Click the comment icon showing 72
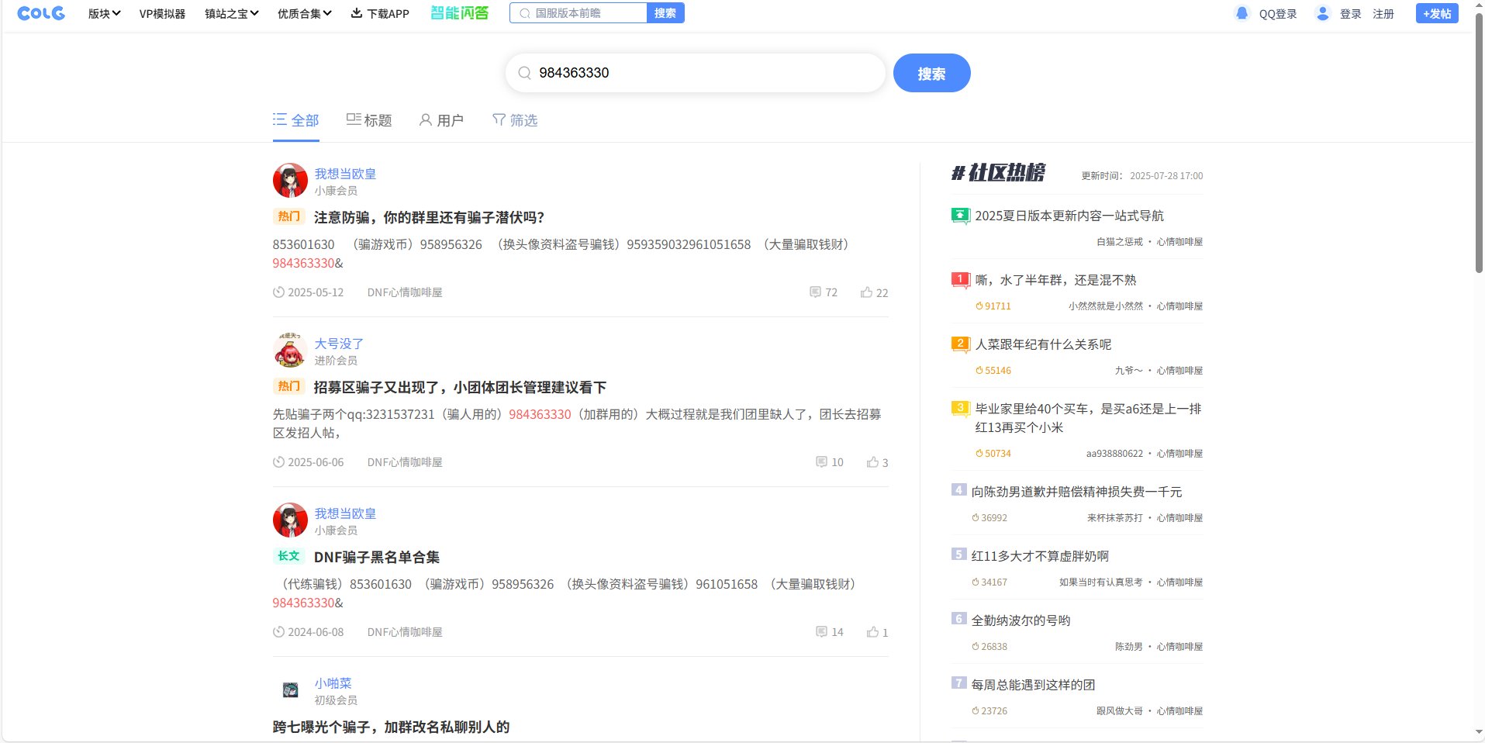The width and height of the screenshot is (1485, 743). click(x=815, y=292)
